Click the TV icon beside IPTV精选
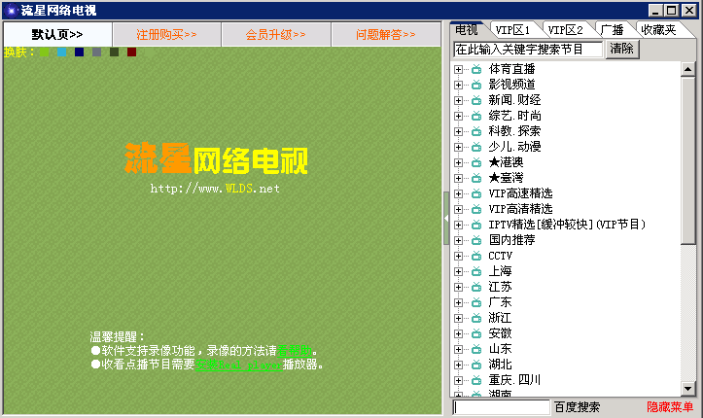This screenshot has width=703, height=418. point(476,225)
